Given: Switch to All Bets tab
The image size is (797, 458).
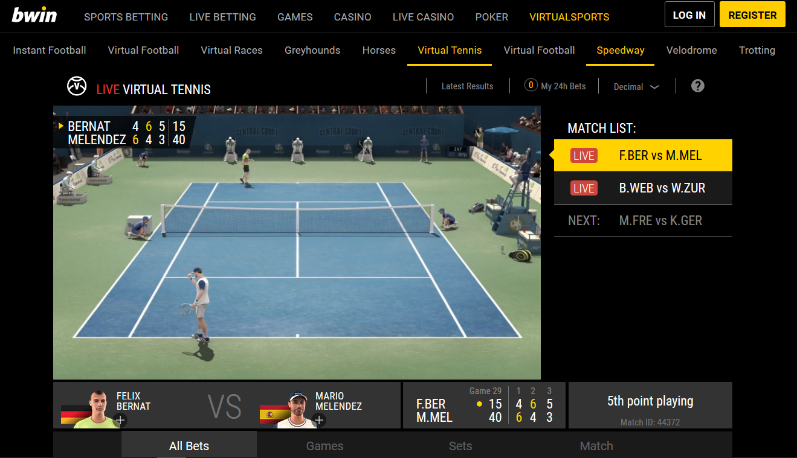Looking at the screenshot, I should click(x=189, y=445).
